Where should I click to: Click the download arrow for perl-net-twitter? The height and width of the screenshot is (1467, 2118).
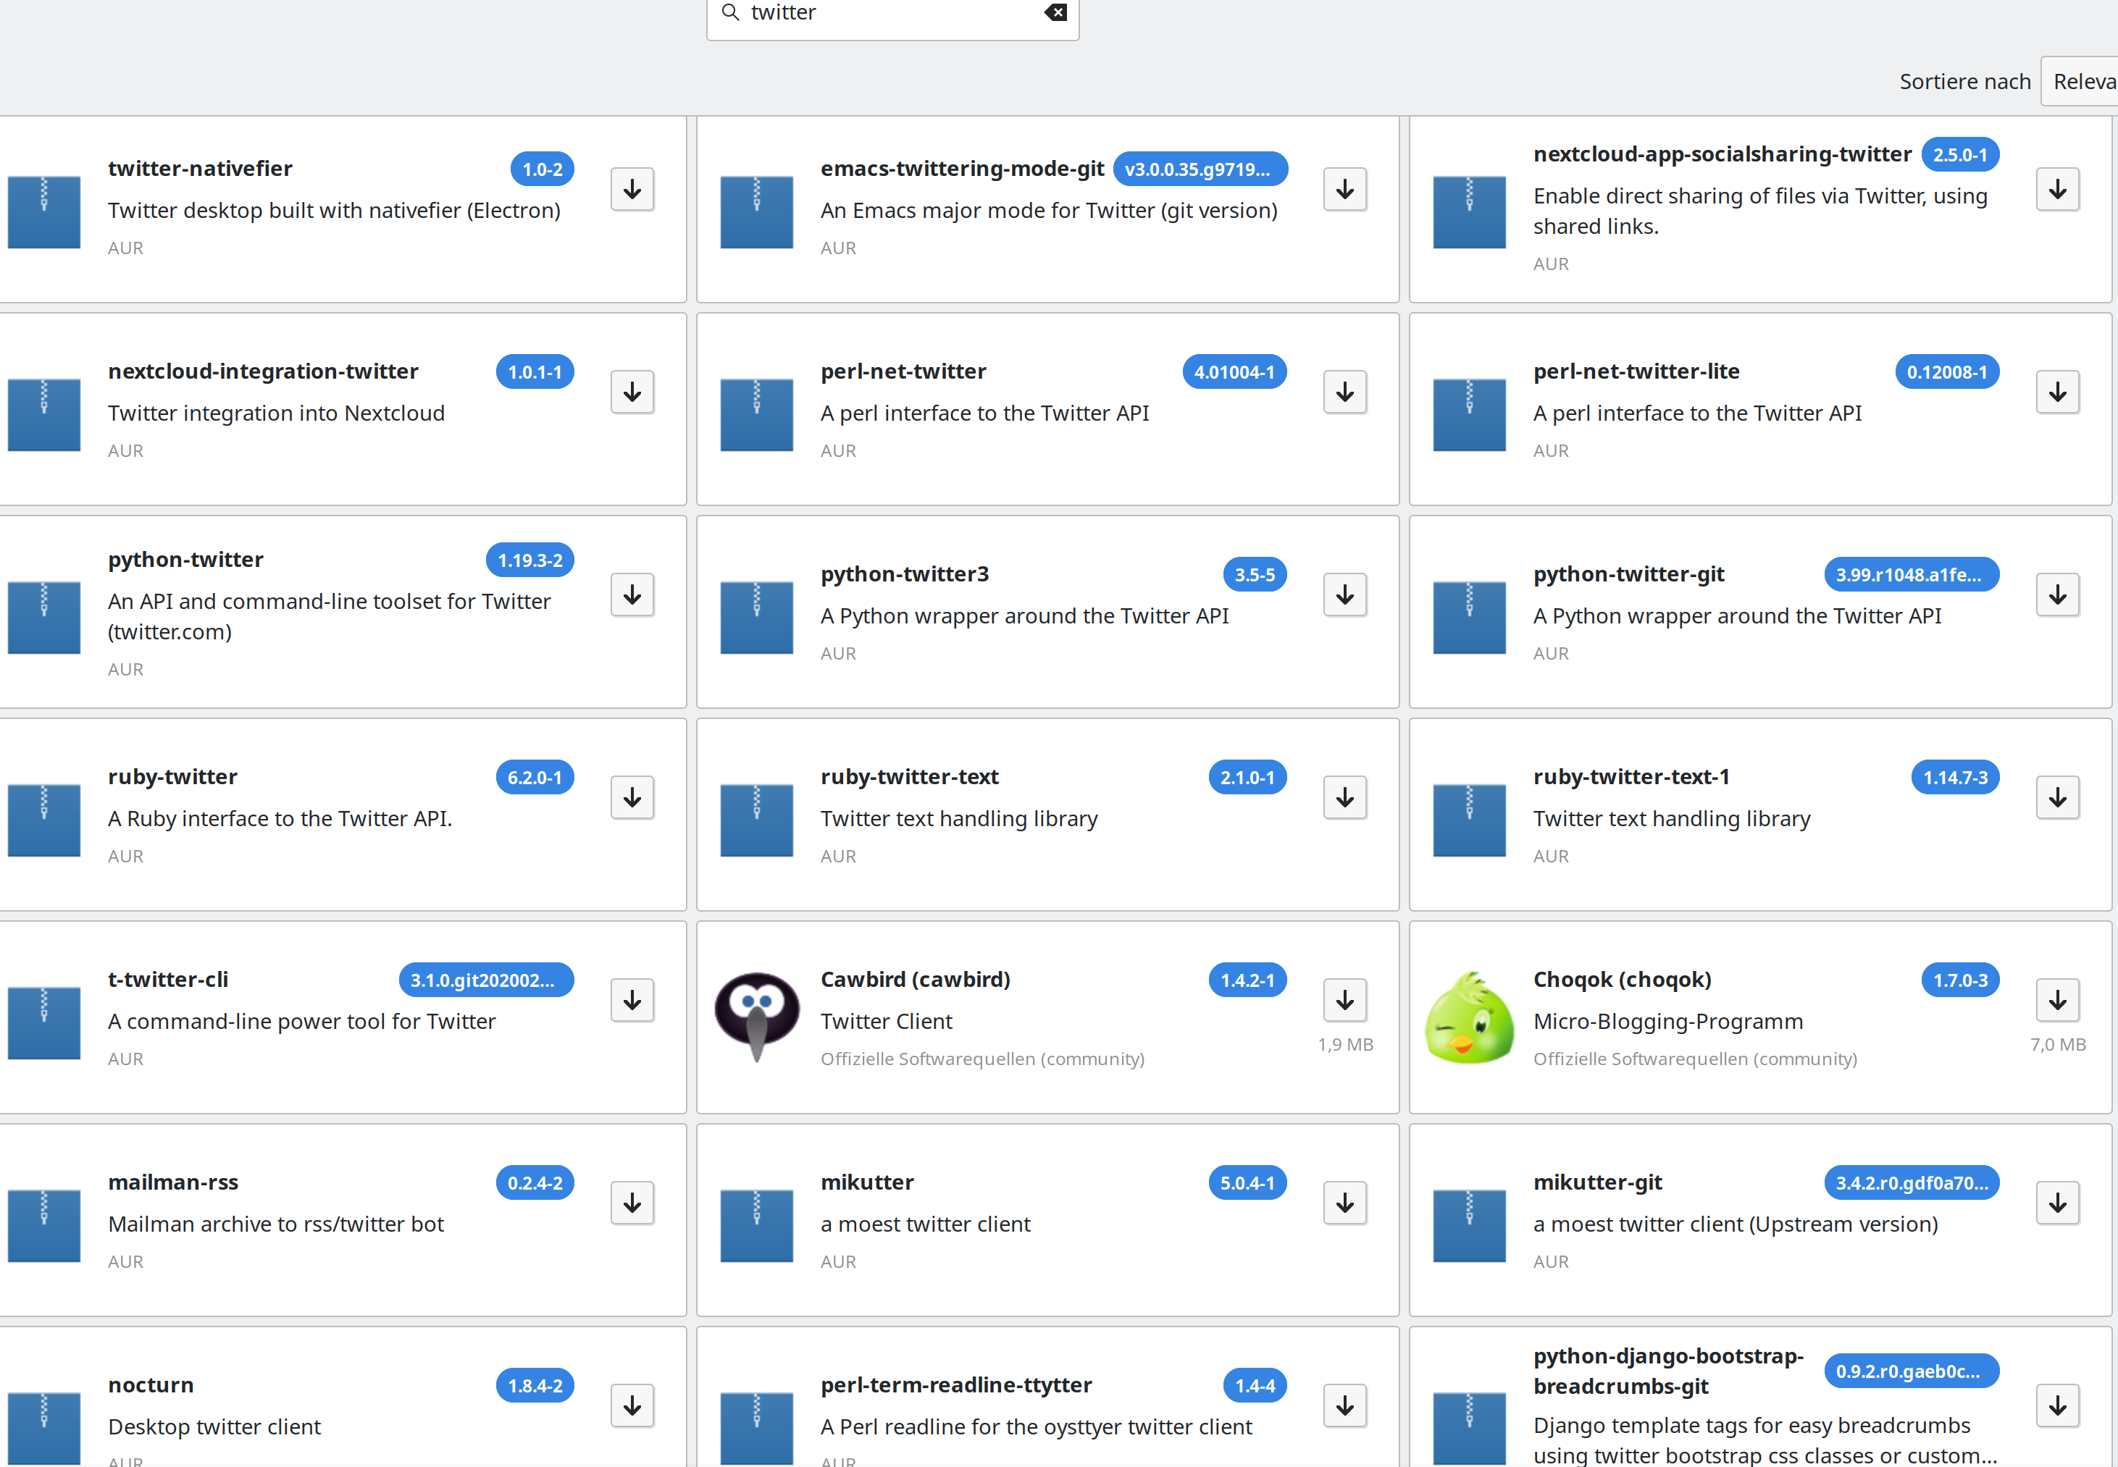click(x=1345, y=392)
